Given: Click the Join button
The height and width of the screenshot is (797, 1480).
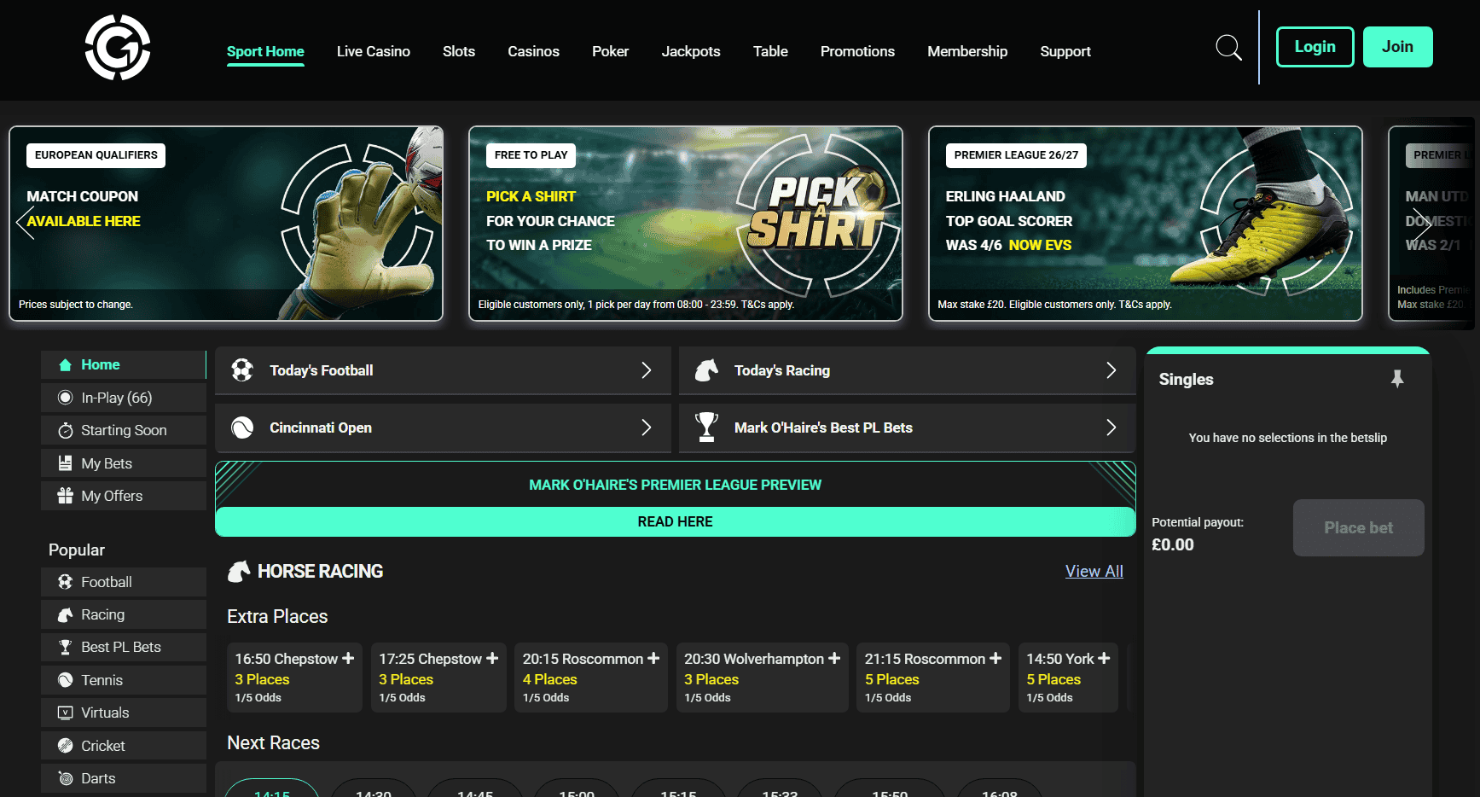Looking at the screenshot, I should 1398,47.
